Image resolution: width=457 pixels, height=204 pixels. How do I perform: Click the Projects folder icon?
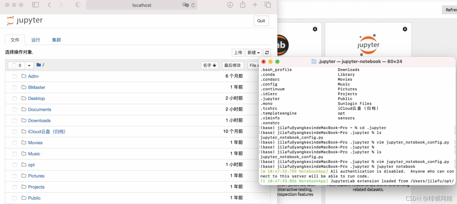(24, 187)
